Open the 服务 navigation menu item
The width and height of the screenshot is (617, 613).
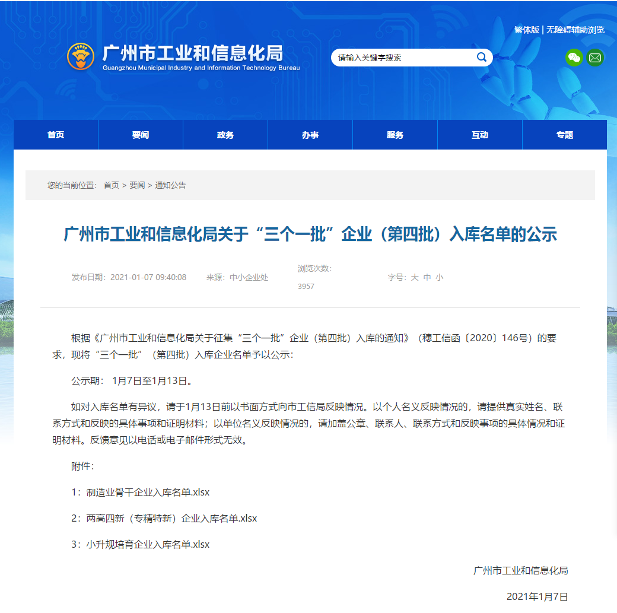point(395,135)
